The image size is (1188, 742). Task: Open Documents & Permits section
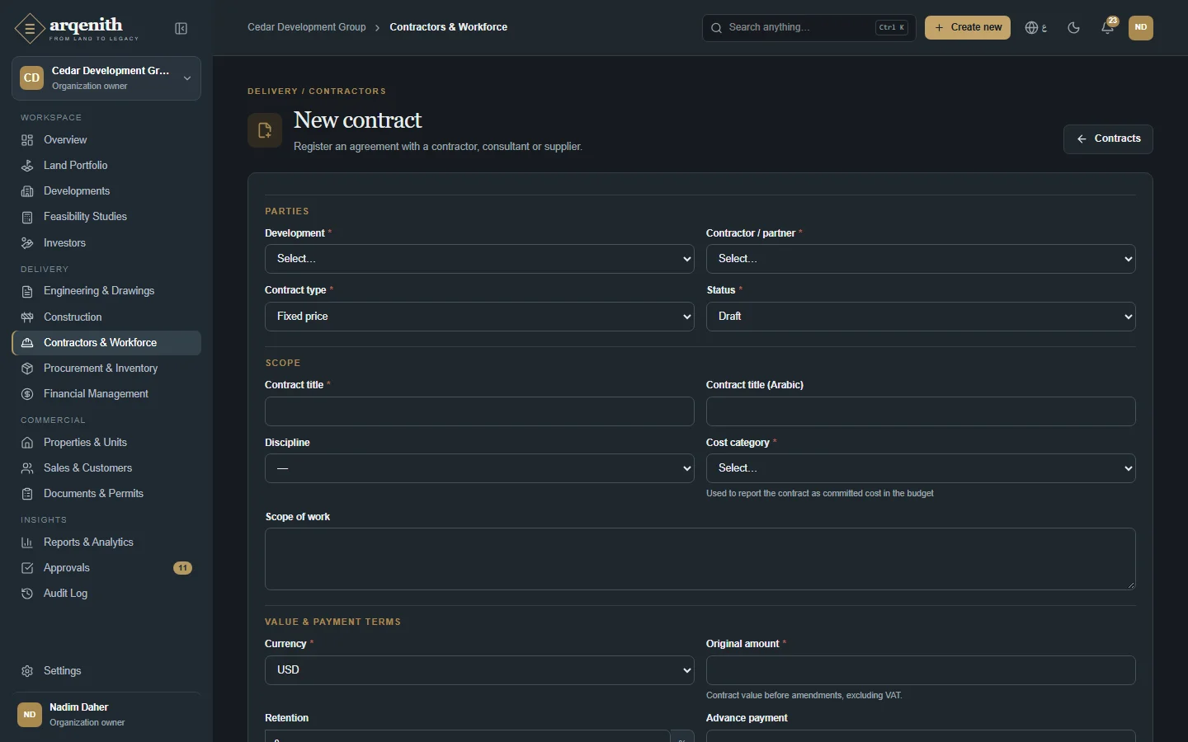click(x=106, y=494)
